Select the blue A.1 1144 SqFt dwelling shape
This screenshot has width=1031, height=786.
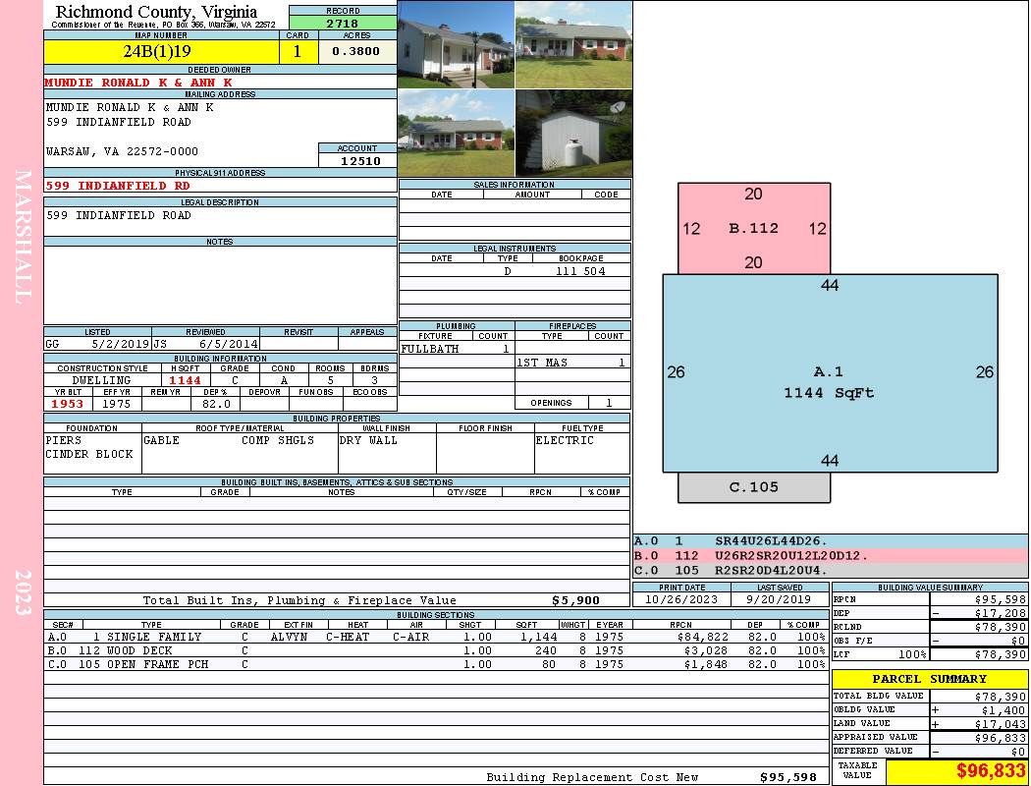pos(830,373)
